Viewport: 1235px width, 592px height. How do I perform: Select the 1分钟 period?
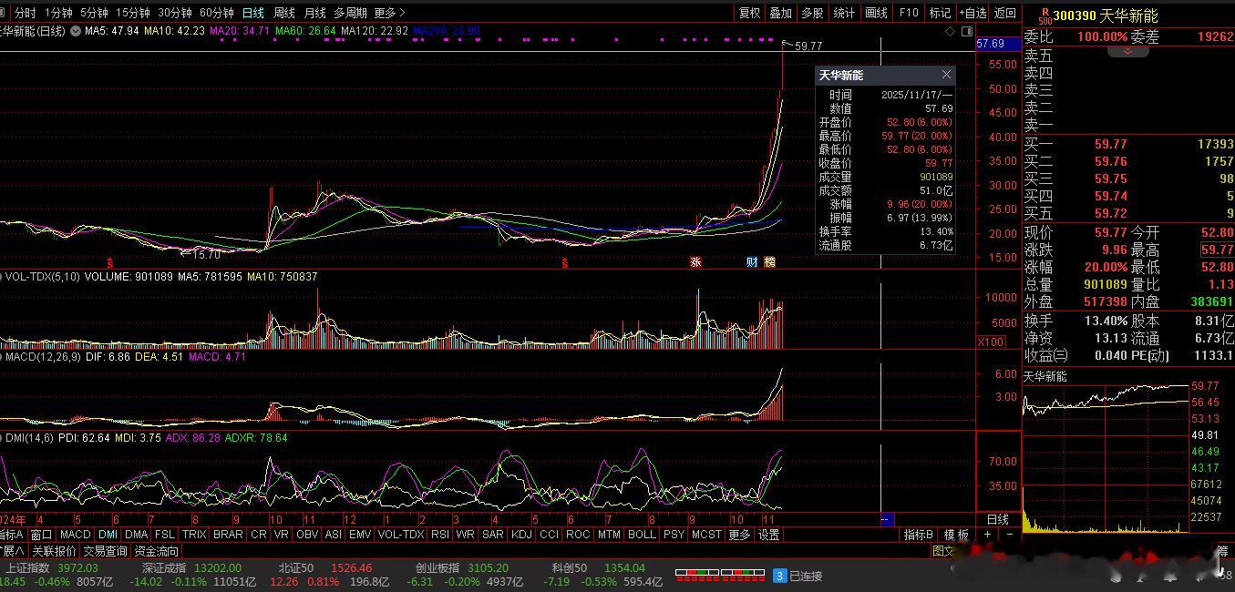click(x=58, y=13)
